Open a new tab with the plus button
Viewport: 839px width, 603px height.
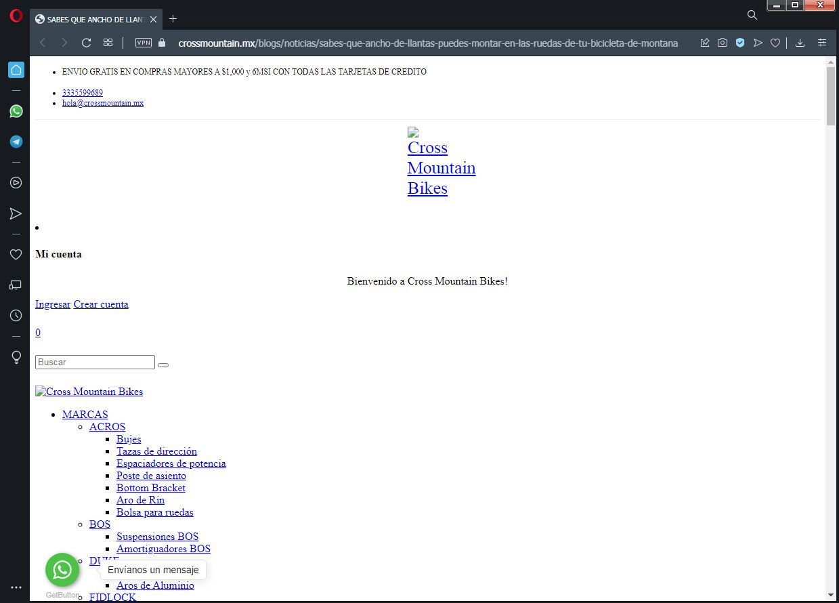tap(173, 19)
